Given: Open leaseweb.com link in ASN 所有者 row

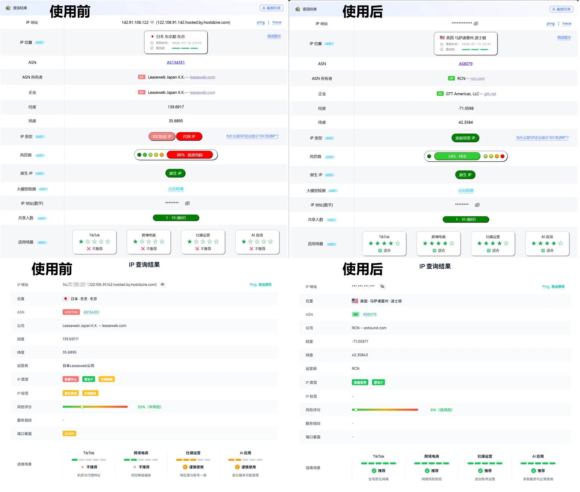Looking at the screenshot, I should point(202,77).
